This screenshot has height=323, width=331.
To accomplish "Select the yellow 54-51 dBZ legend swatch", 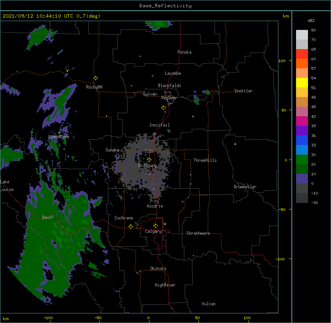I will click(x=302, y=82).
